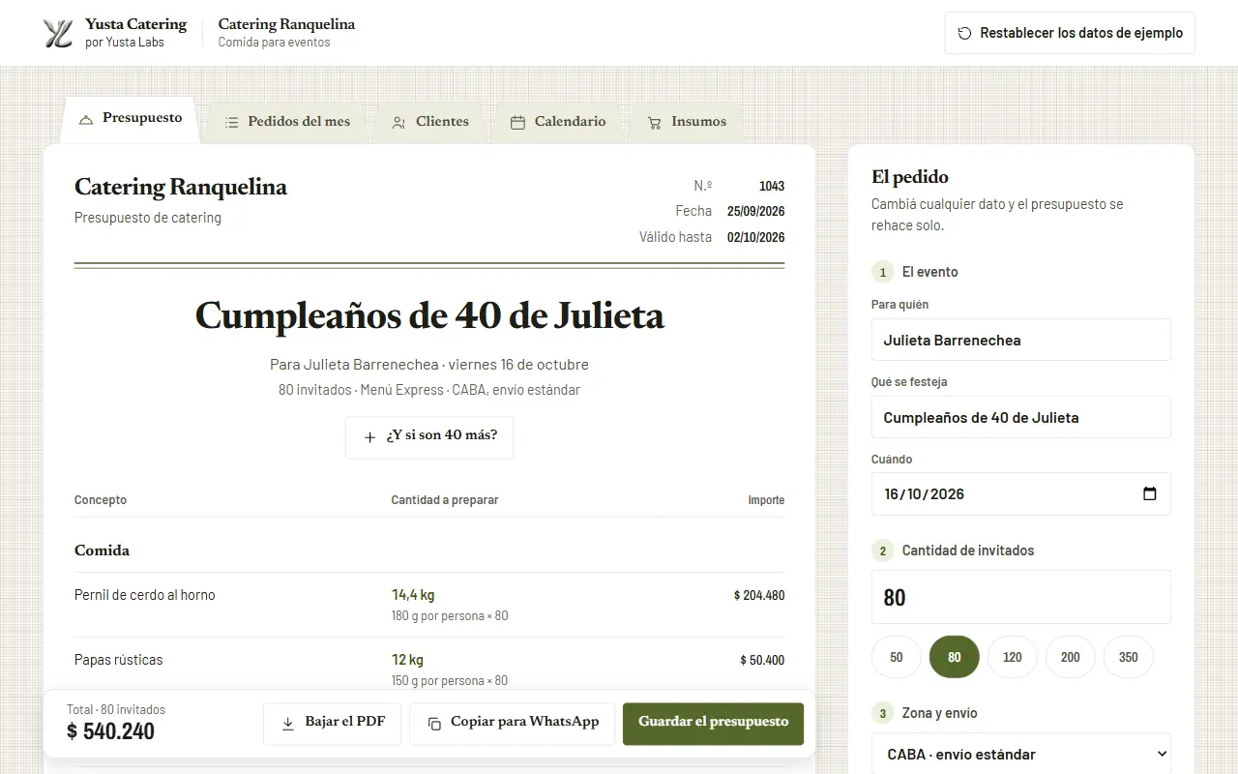Click the quantity 12 kg
This screenshot has width=1238, height=774.
point(407,660)
